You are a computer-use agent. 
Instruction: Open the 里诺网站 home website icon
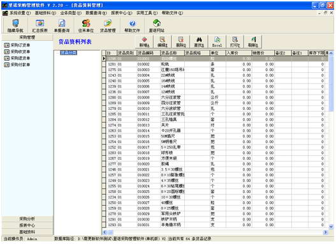pyautogui.click(x=156, y=26)
